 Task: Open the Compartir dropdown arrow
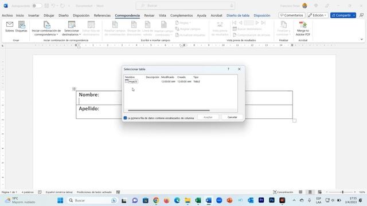coord(354,15)
